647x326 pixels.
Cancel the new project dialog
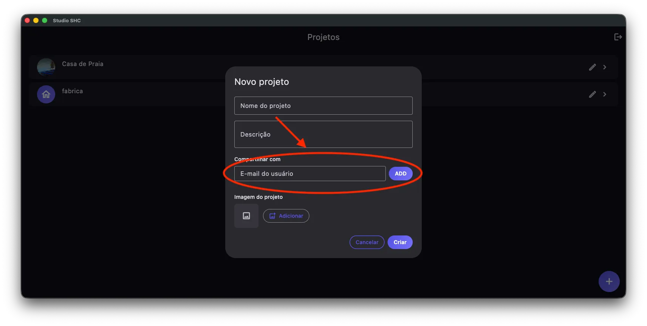pos(367,242)
